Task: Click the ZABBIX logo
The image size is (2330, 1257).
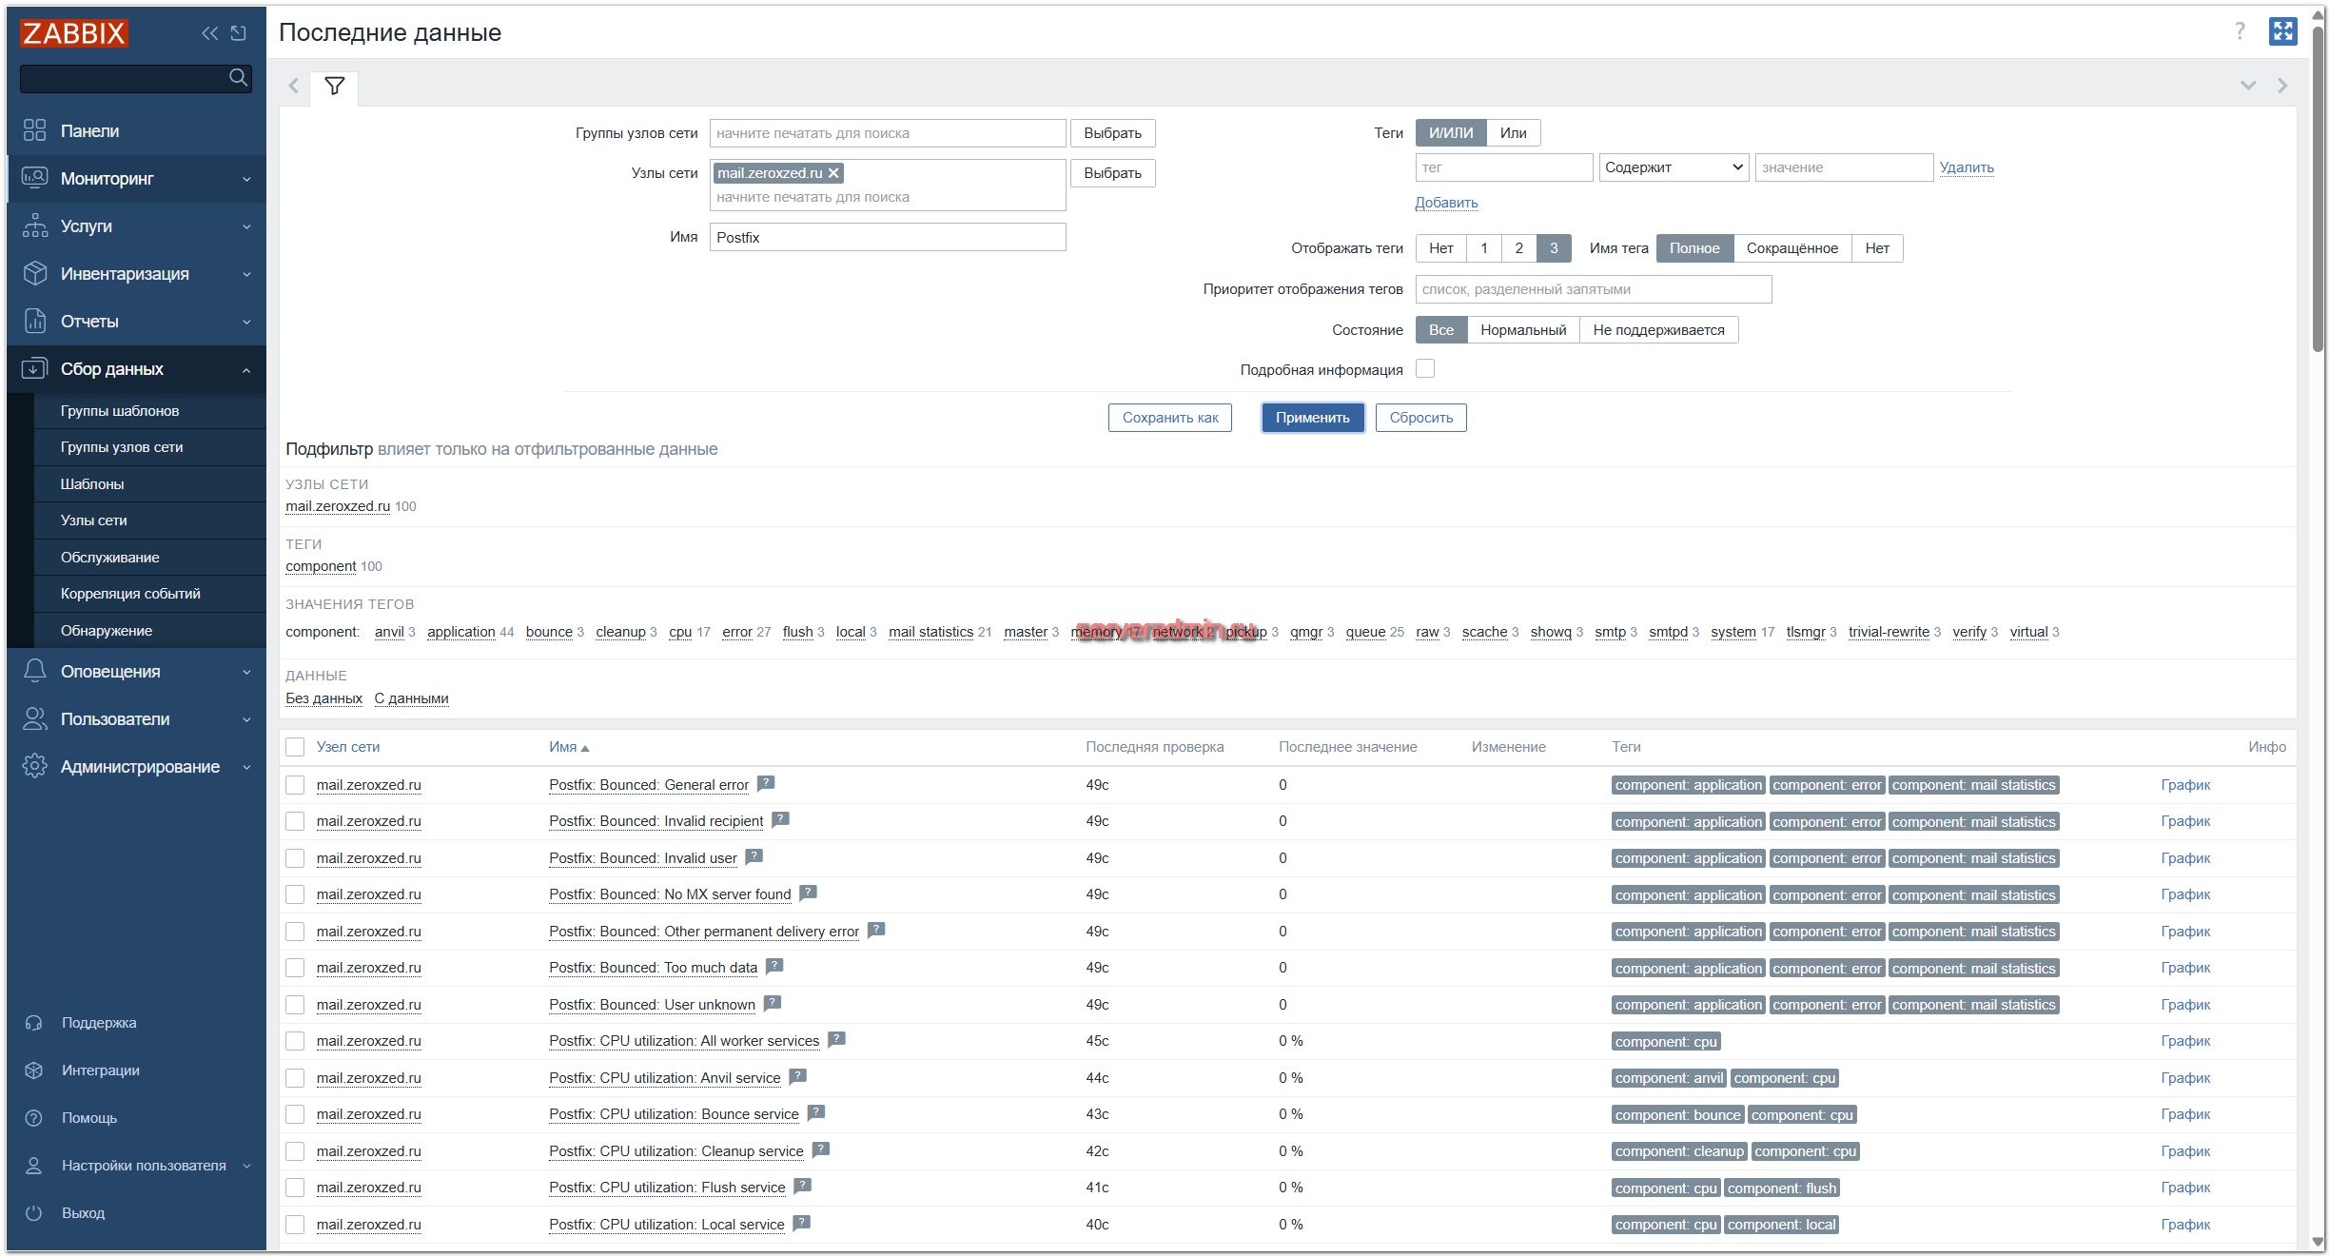Action: click(73, 32)
